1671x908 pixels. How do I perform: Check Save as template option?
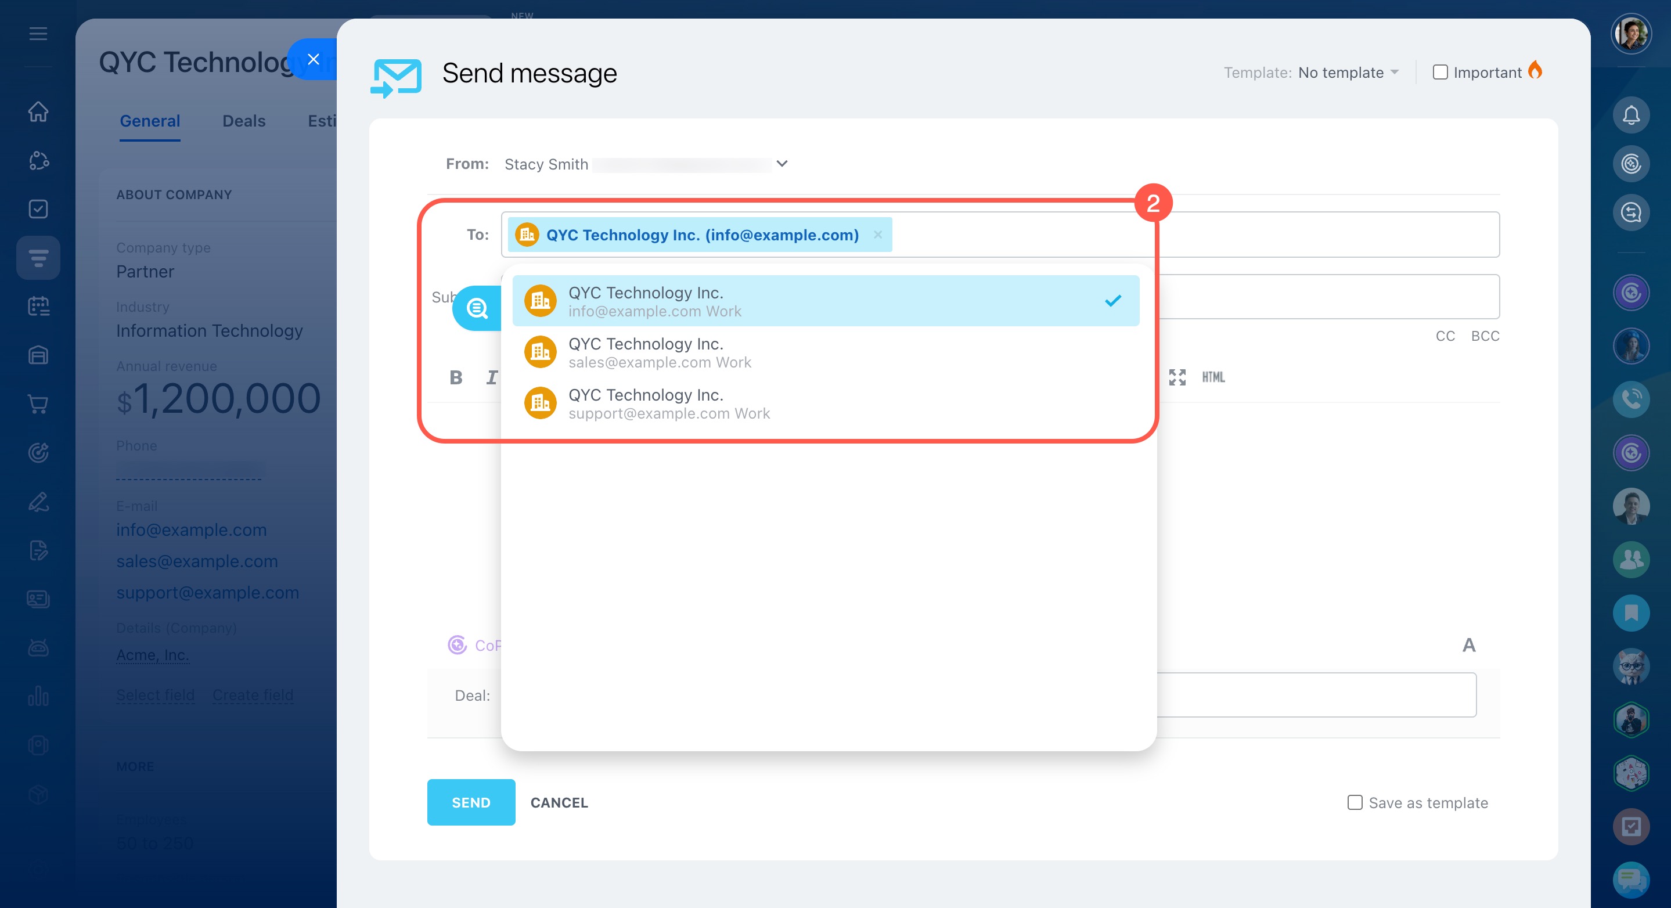1355,802
